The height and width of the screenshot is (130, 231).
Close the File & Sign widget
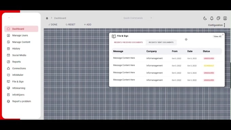(223, 34)
